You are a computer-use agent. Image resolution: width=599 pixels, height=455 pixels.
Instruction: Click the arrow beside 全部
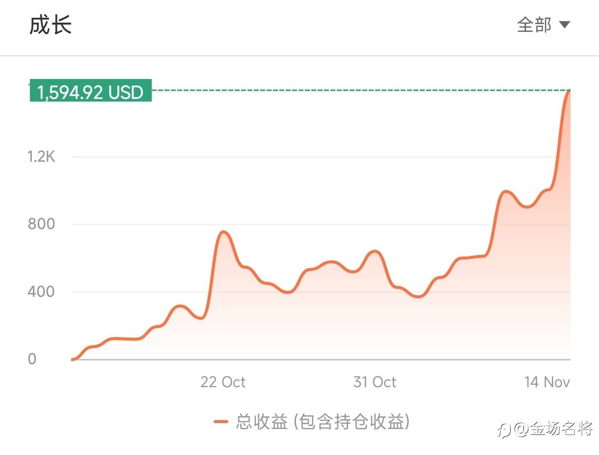point(565,25)
